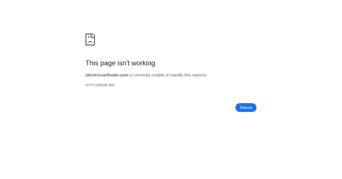Image resolution: width=342 pixels, height=179 pixels.
Task: Click the 'HTTP ERROR 500' code text
Action: point(100,85)
